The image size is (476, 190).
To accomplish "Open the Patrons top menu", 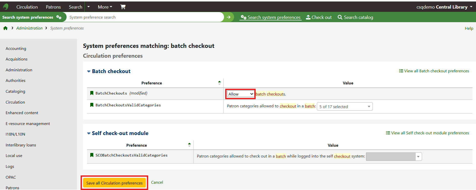I will click(x=53, y=7).
